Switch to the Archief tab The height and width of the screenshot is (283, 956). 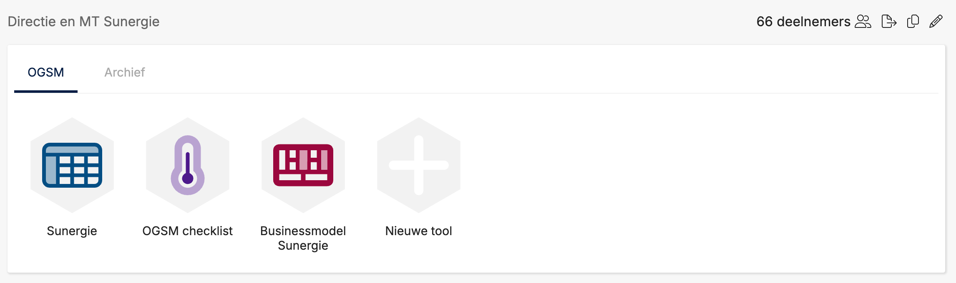pos(125,72)
